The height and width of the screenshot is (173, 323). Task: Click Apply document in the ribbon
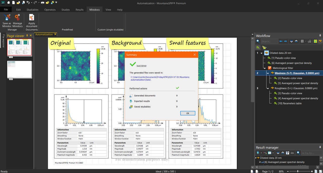(32, 21)
